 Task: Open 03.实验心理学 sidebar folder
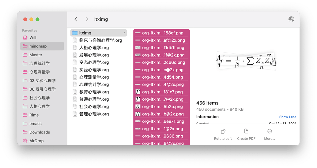click(x=42, y=80)
